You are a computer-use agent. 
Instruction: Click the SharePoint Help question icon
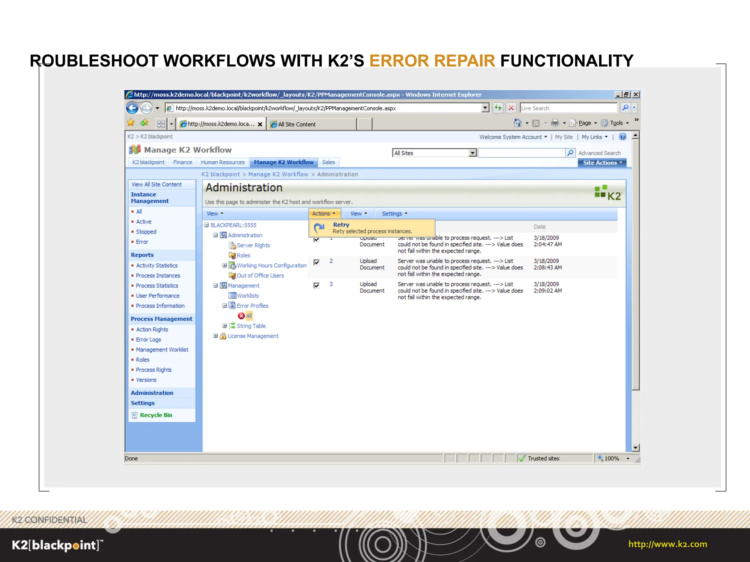(x=623, y=136)
